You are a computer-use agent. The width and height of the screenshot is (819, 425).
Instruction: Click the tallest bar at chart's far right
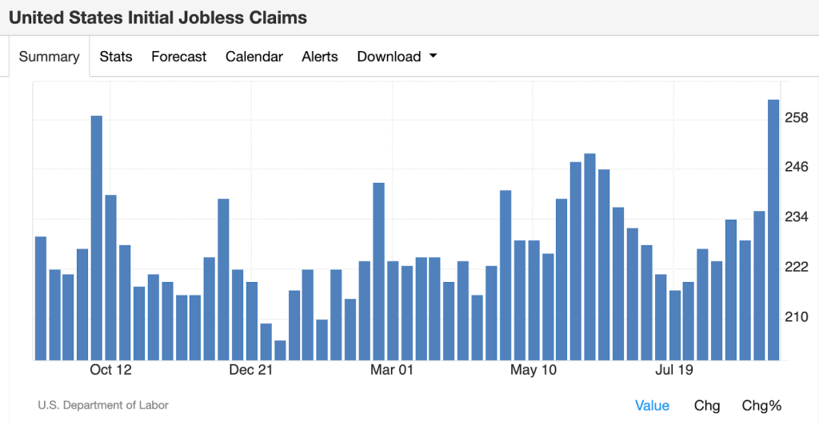pyautogui.click(x=773, y=230)
